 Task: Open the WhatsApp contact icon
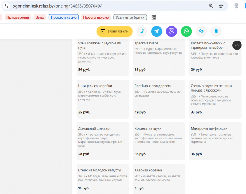[186, 31]
